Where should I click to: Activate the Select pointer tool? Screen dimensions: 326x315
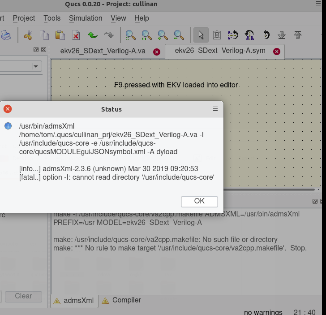[x=201, y=35]
